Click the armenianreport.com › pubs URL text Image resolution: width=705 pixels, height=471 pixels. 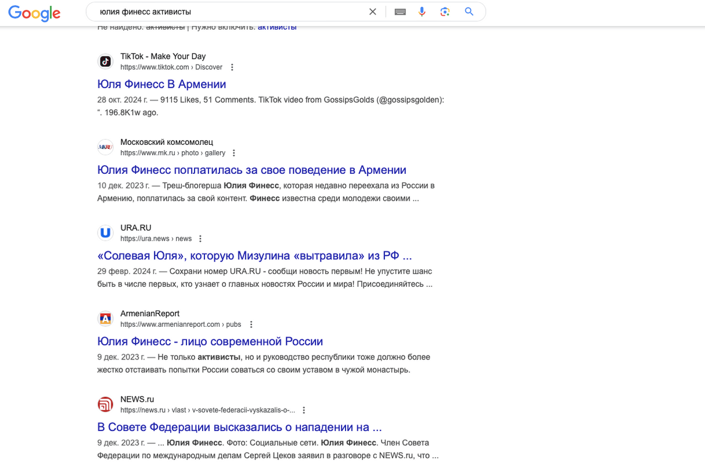click(181, 324)
